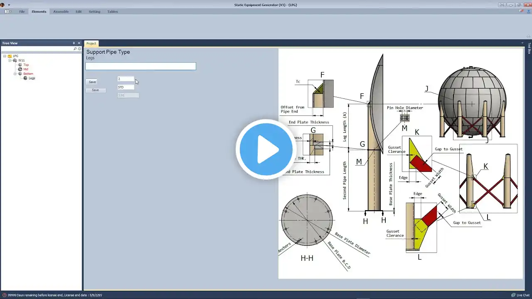Click the Live Chat person icon
Screen dimensions: 532x299
pyautogui.click(x=514, y=295)
